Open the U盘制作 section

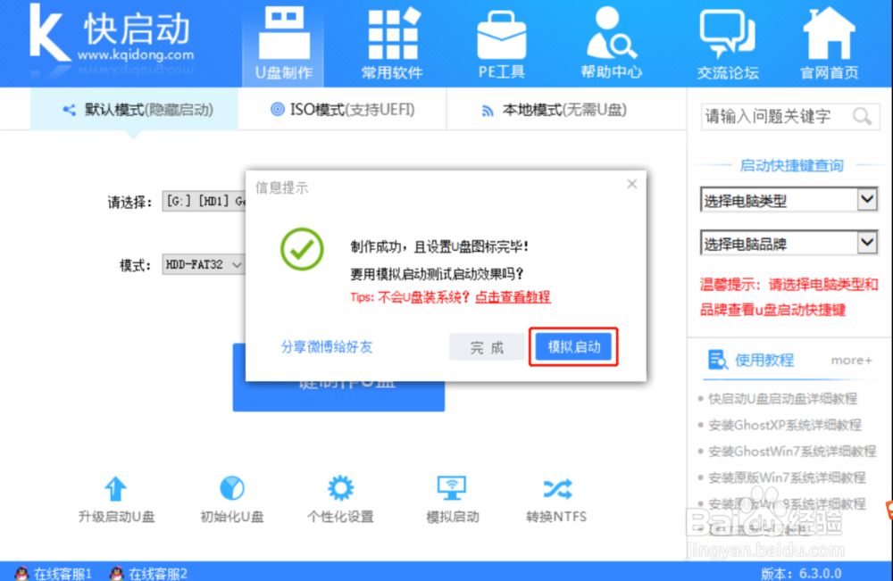(283, 42)
